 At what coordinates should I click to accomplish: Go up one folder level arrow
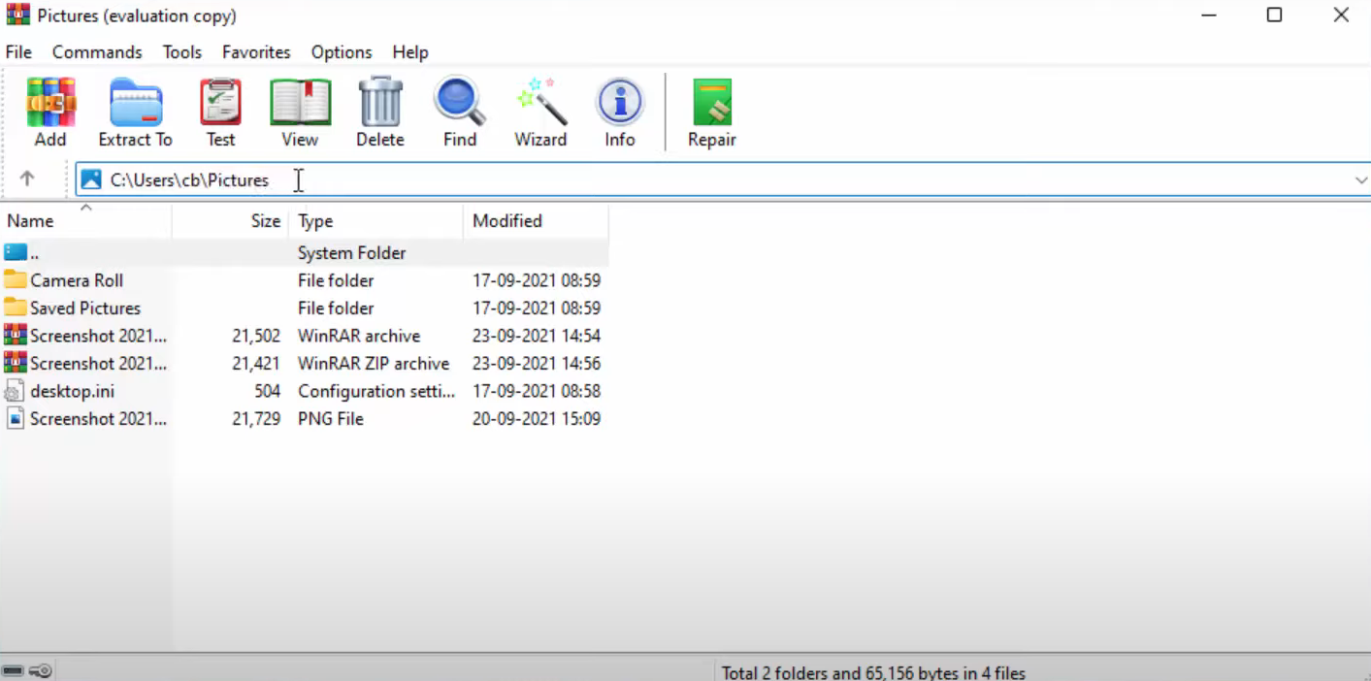pos(27,179)
